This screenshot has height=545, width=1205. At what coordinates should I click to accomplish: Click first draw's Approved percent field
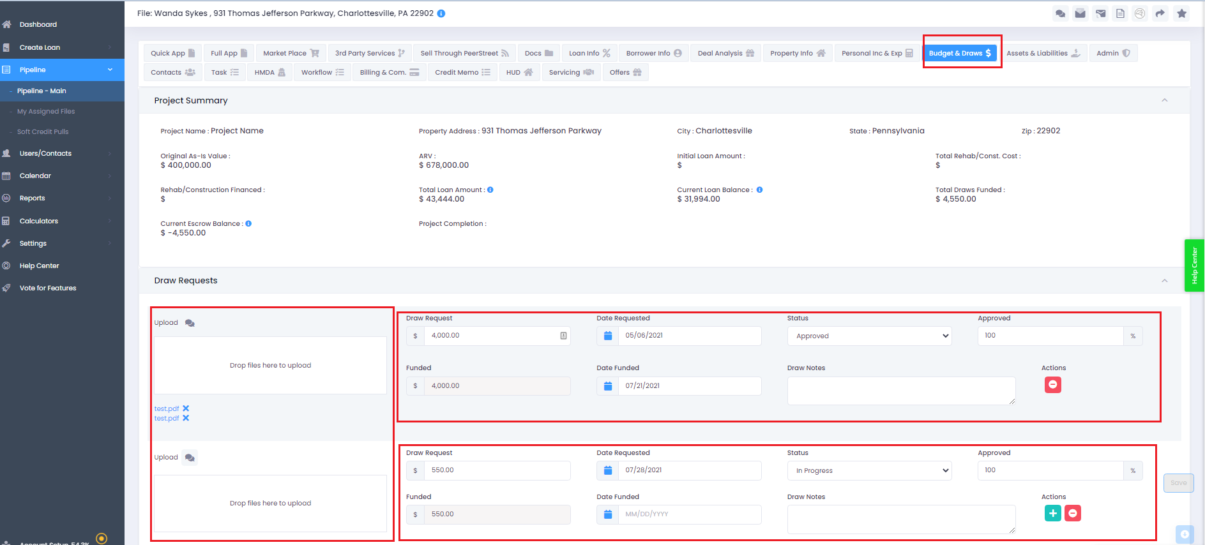tap(1050, 336)
